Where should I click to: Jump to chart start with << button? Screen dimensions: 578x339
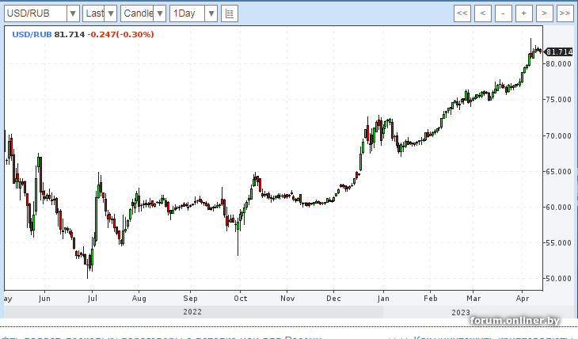click(462, 13)
